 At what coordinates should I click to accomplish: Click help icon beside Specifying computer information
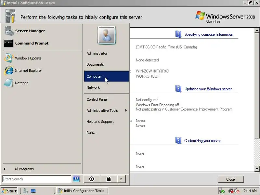click(x=178, y=34)
